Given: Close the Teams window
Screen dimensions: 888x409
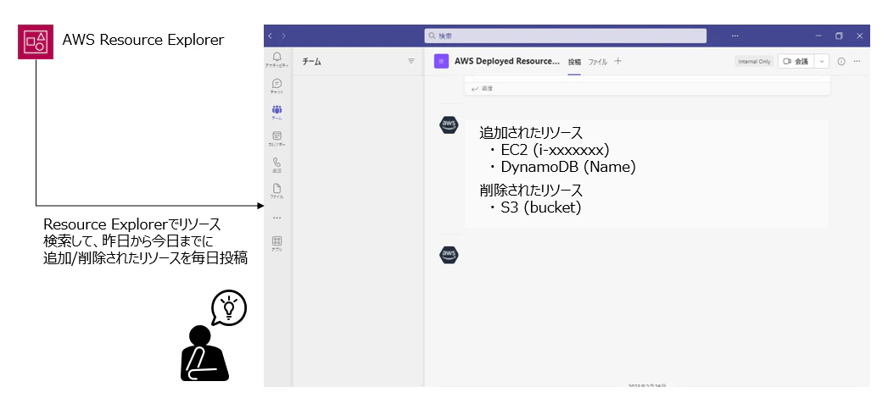Looking at the screenshot, I should click(859, 36).
